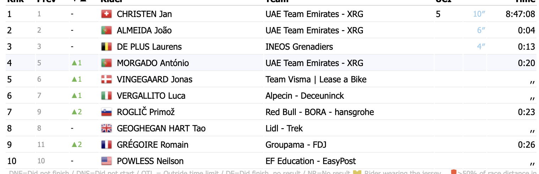Click the French flag beside GRÉGOIRE Romain
Screen dimensions: 539x174
pyautogui.click(x=106, y=145)
